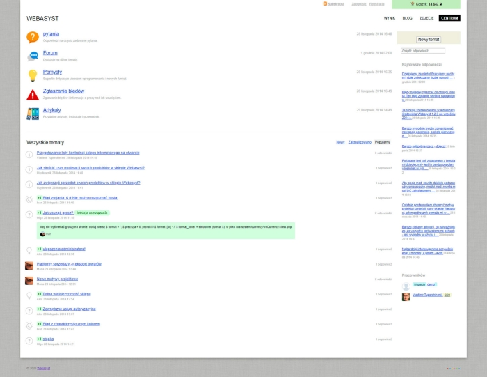Switch to the WYNIK tab
The width and height of the screenshot is (487, 377).
pos(390,18)
